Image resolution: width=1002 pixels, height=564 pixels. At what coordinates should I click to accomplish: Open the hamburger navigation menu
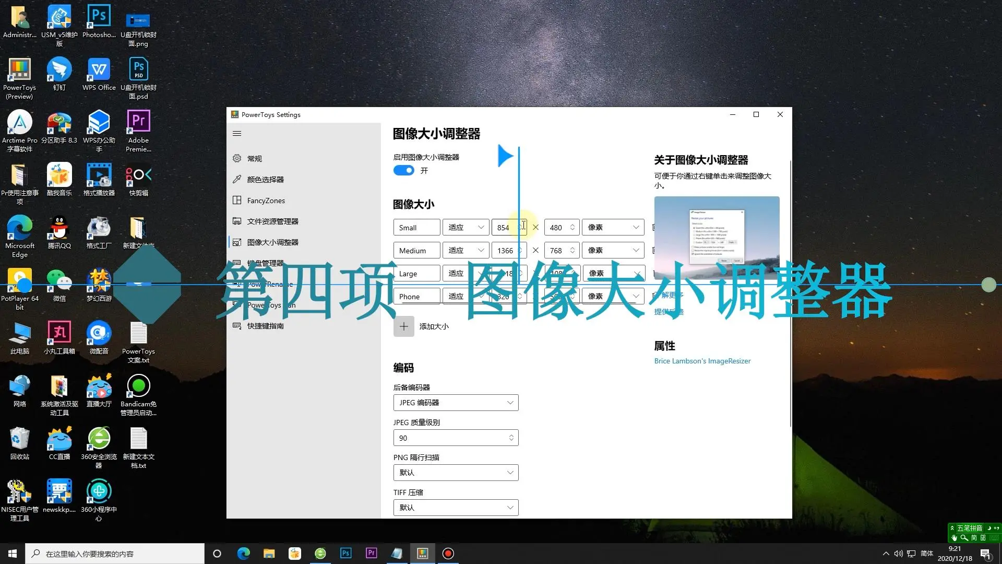tap(237, 134)
